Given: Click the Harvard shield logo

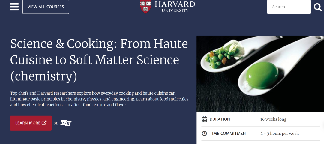Looking at the screenshot, I should pos(145,7).
